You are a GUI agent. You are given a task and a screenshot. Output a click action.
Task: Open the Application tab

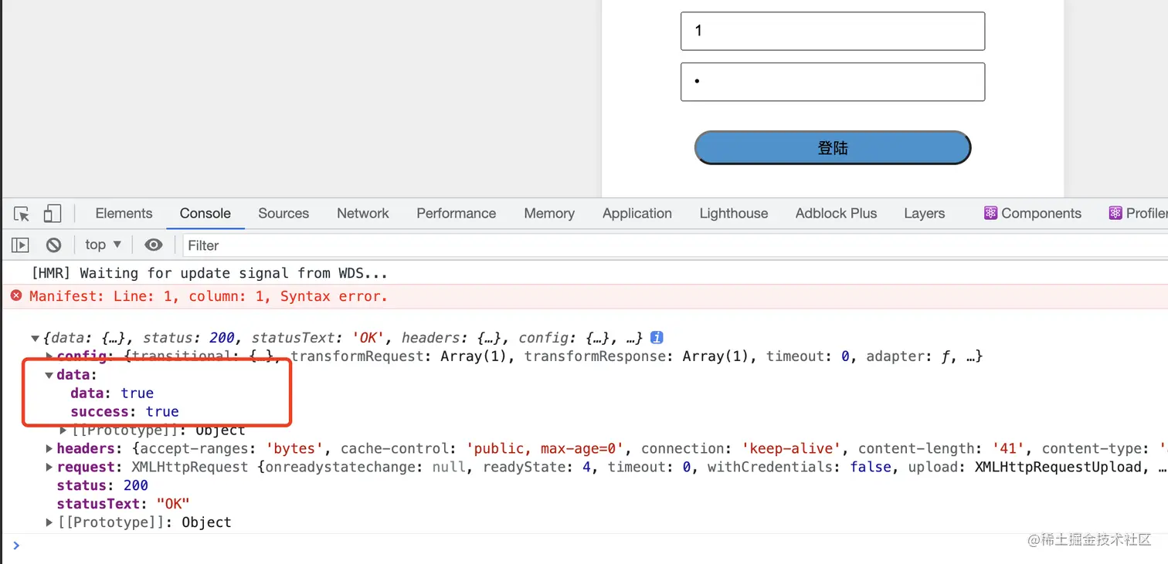(637, 214)
